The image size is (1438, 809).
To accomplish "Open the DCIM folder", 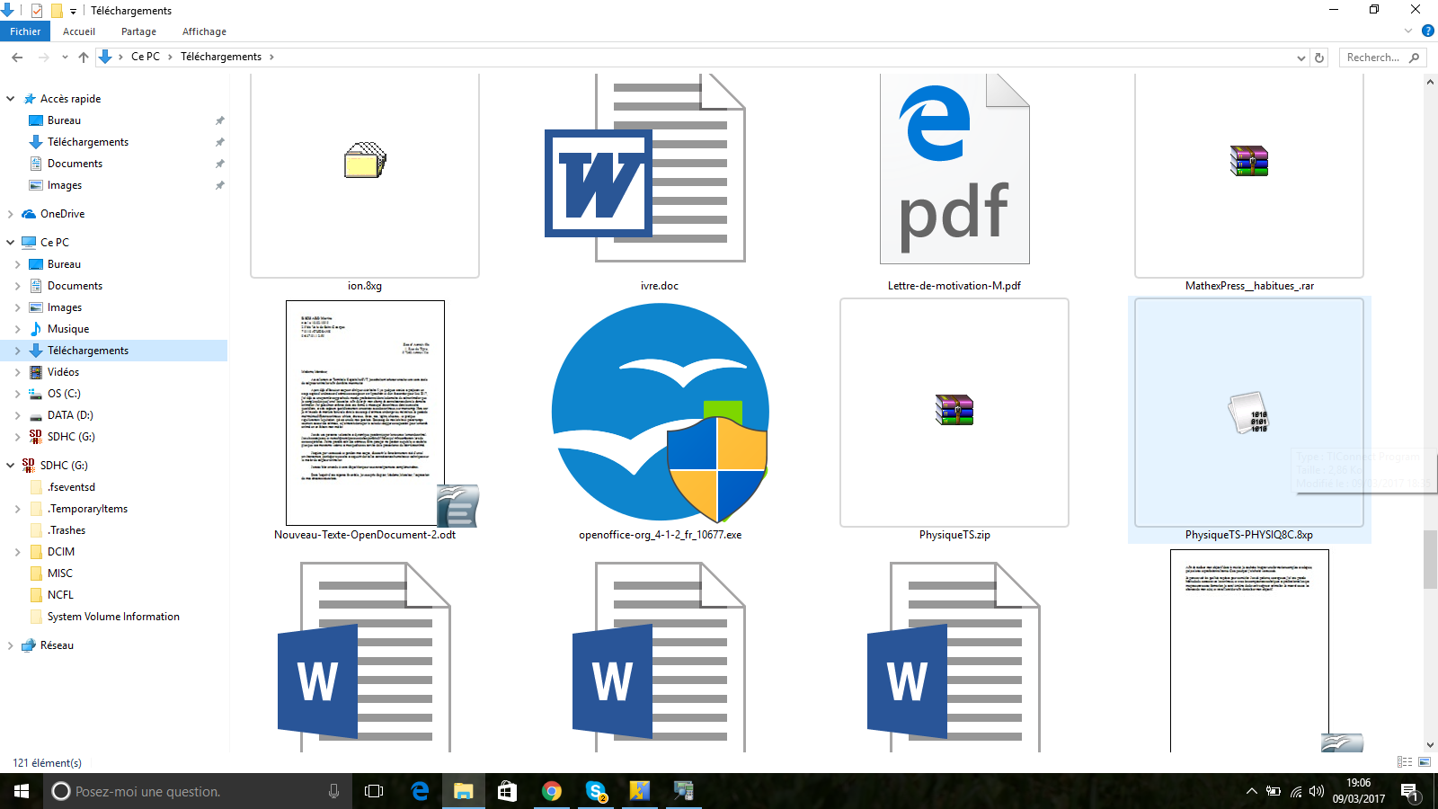I will point(61,552).
